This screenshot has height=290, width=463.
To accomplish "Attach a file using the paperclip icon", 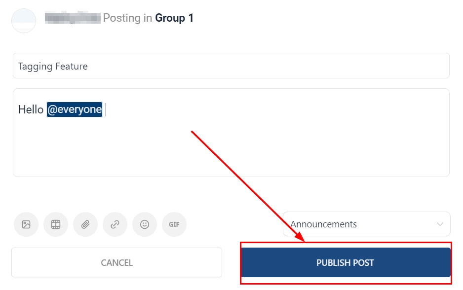I will pos(85,224).
